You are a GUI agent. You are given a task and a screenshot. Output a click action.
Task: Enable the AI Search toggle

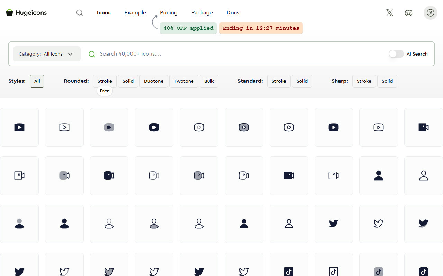click(x=396, y=54)
